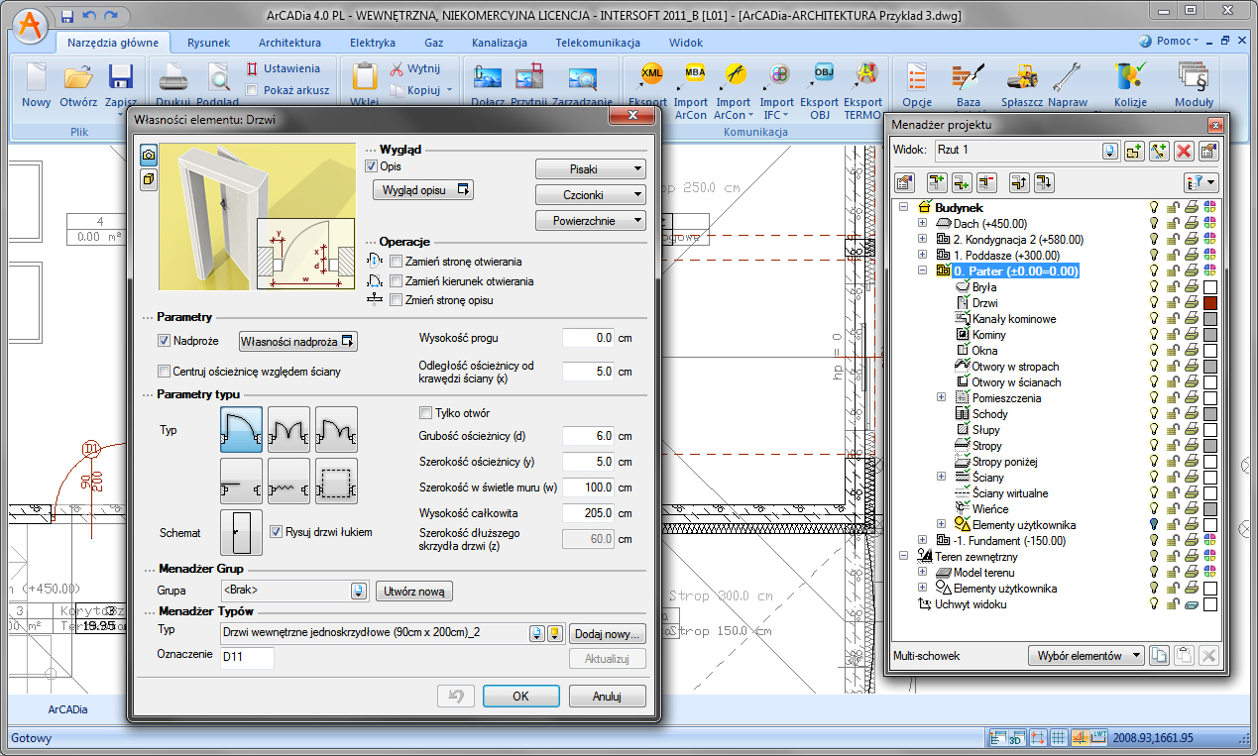Enable Zamień stronę otwierania checkbox
Viewport: 1258px width, 756px height.
click(x=397, y=262)
